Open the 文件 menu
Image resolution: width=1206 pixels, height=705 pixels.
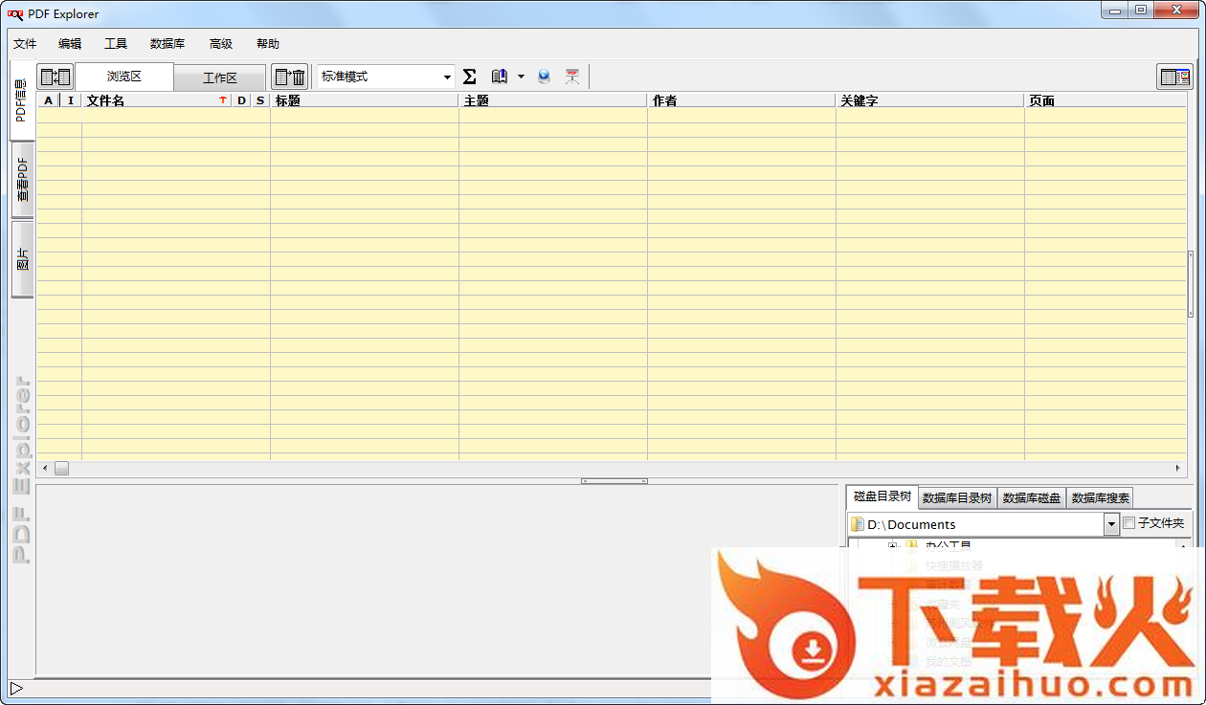click(x=25, y=44)
